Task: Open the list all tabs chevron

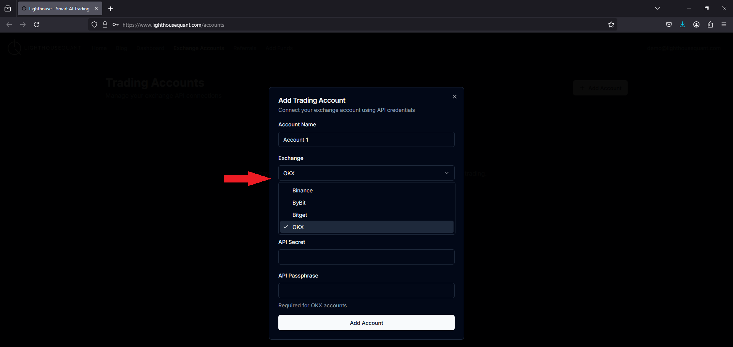Action: click(x=657, y=8)
